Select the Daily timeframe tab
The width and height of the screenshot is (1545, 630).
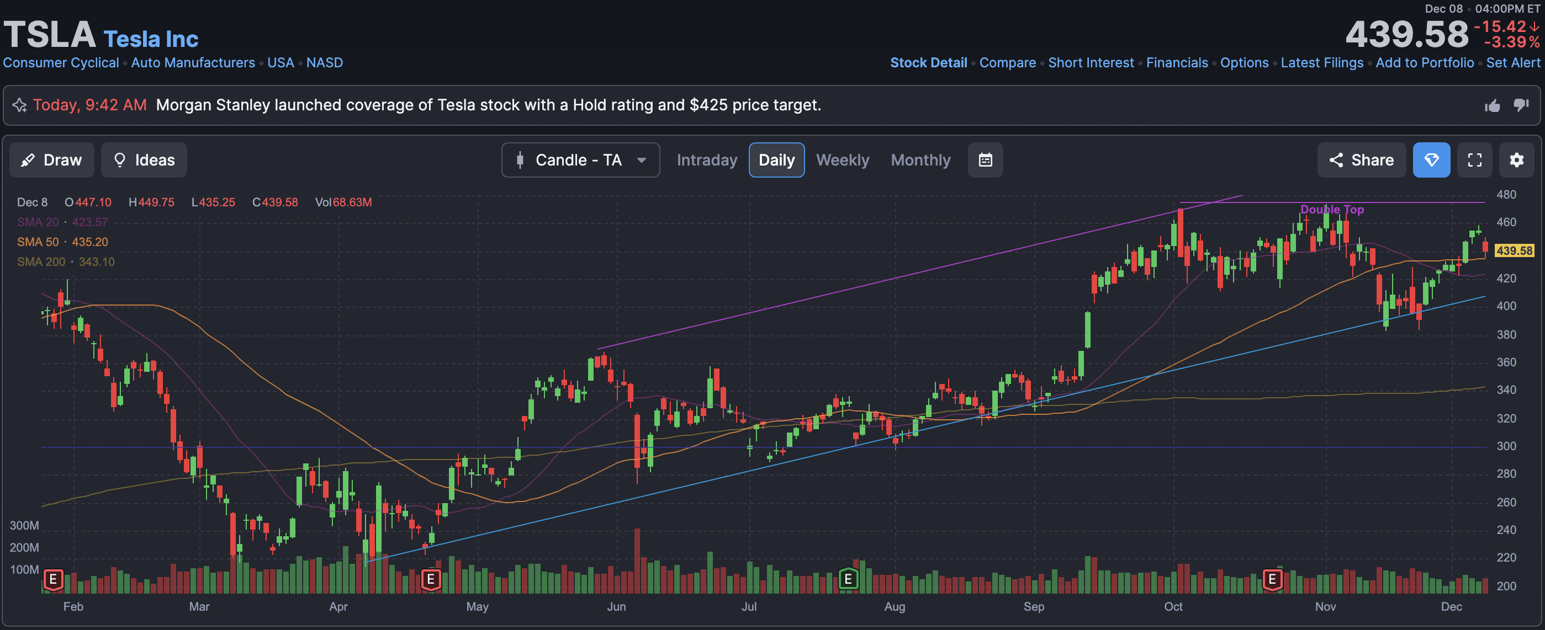(776, 160)
